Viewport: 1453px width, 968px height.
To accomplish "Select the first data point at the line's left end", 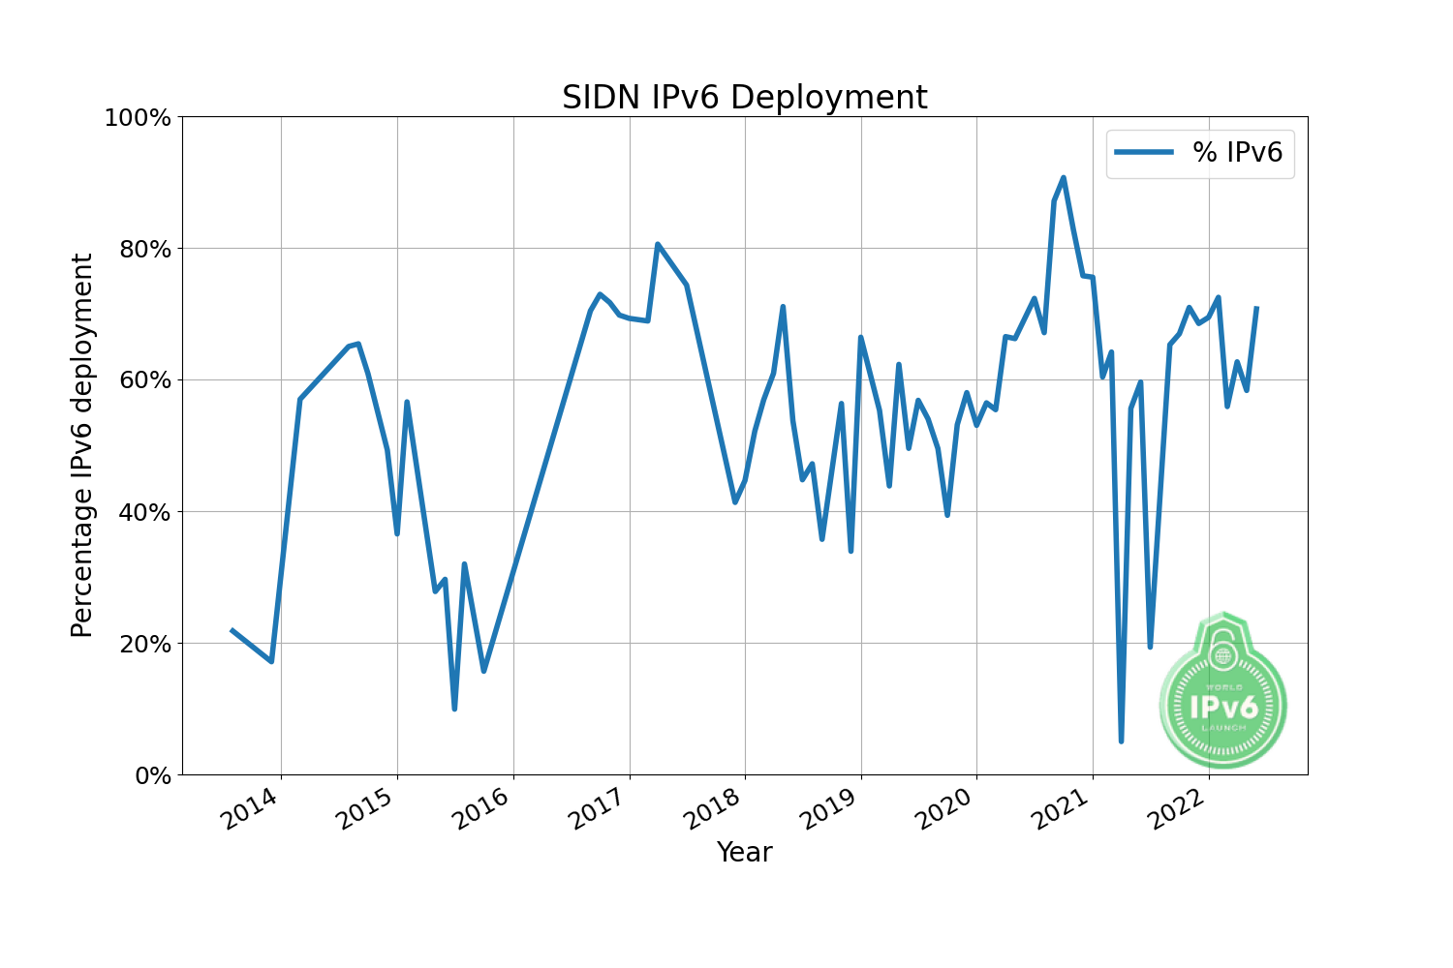I will pyautogui.click(x=232, y=630).
